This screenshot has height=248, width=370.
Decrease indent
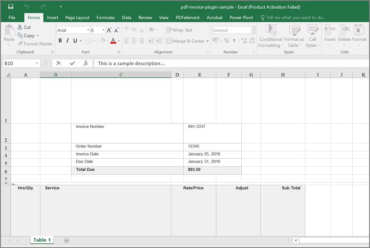(x=152, y=41)
